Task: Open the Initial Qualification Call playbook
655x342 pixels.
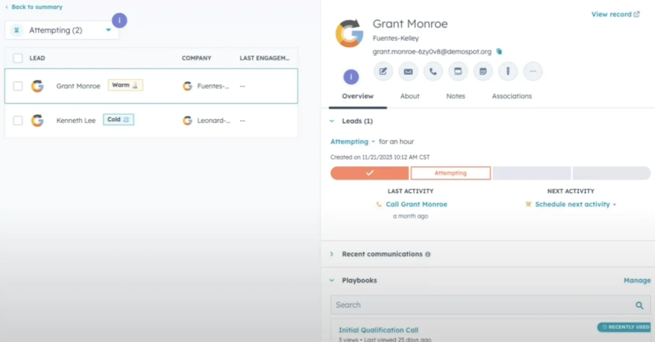Action: click(x=378, y=330)
